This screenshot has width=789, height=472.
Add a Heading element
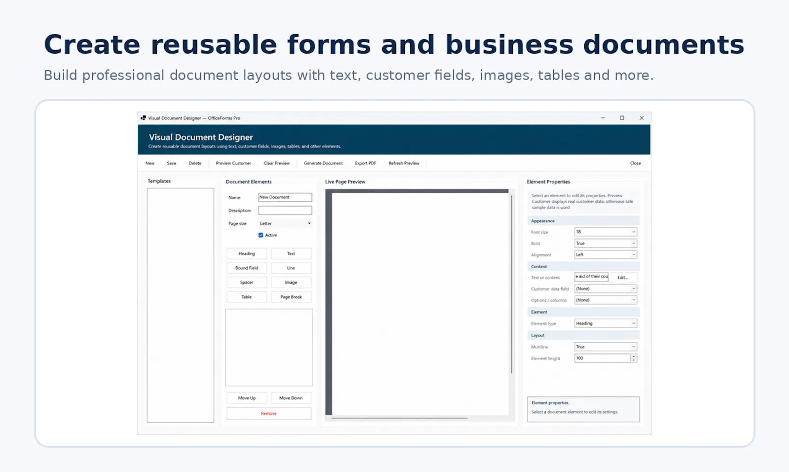(247, 254)
